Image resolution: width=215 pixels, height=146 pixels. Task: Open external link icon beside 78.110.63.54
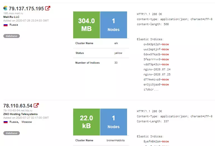point(36,105)
